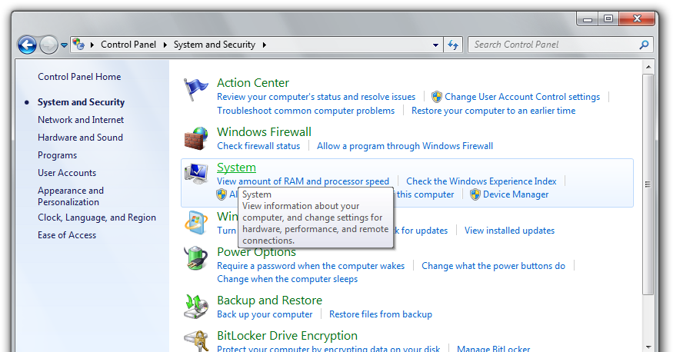This screenshot has height=352, width=673.
Task: Expand the arrow after Control Panel breadcrumb
Action: (165, 45)
